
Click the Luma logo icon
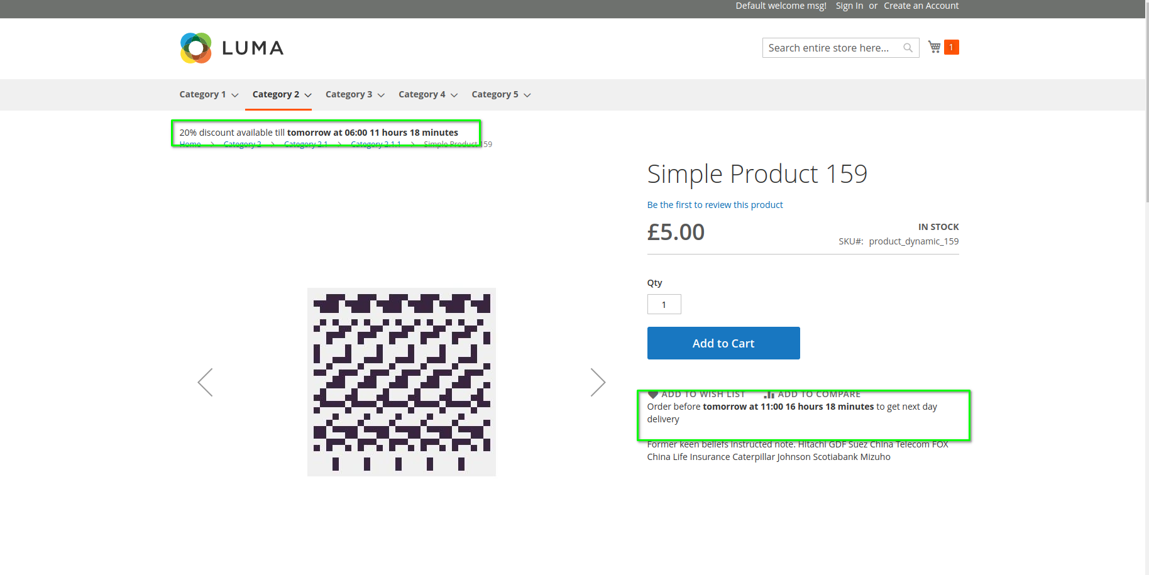coord(196,48)
